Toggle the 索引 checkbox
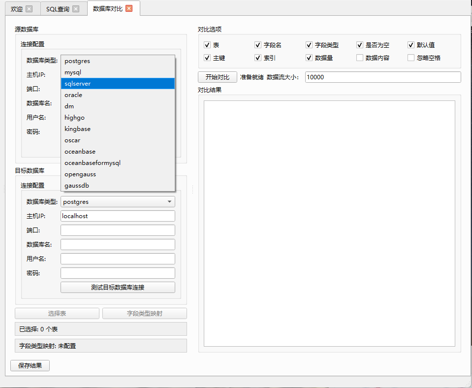The width and height of the screenshot is (472, 388). coord(258,58)
